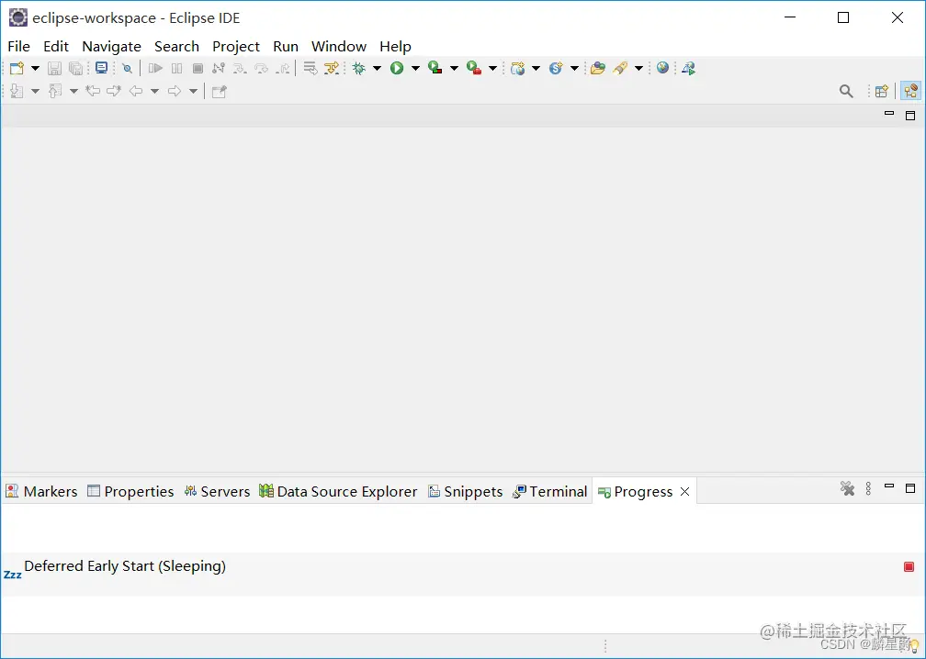Open the External Tools dropdown arrow
Screen dimensions: 926x659
click(492, 69)
